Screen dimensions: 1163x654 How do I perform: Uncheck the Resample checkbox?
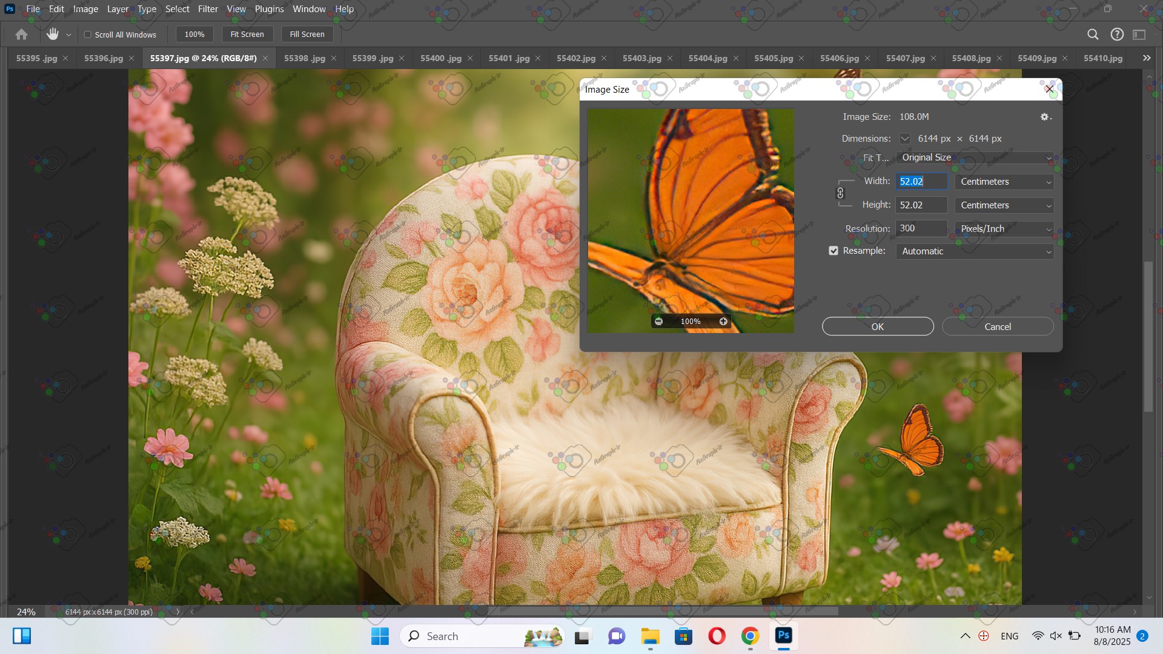pos(833,251)
